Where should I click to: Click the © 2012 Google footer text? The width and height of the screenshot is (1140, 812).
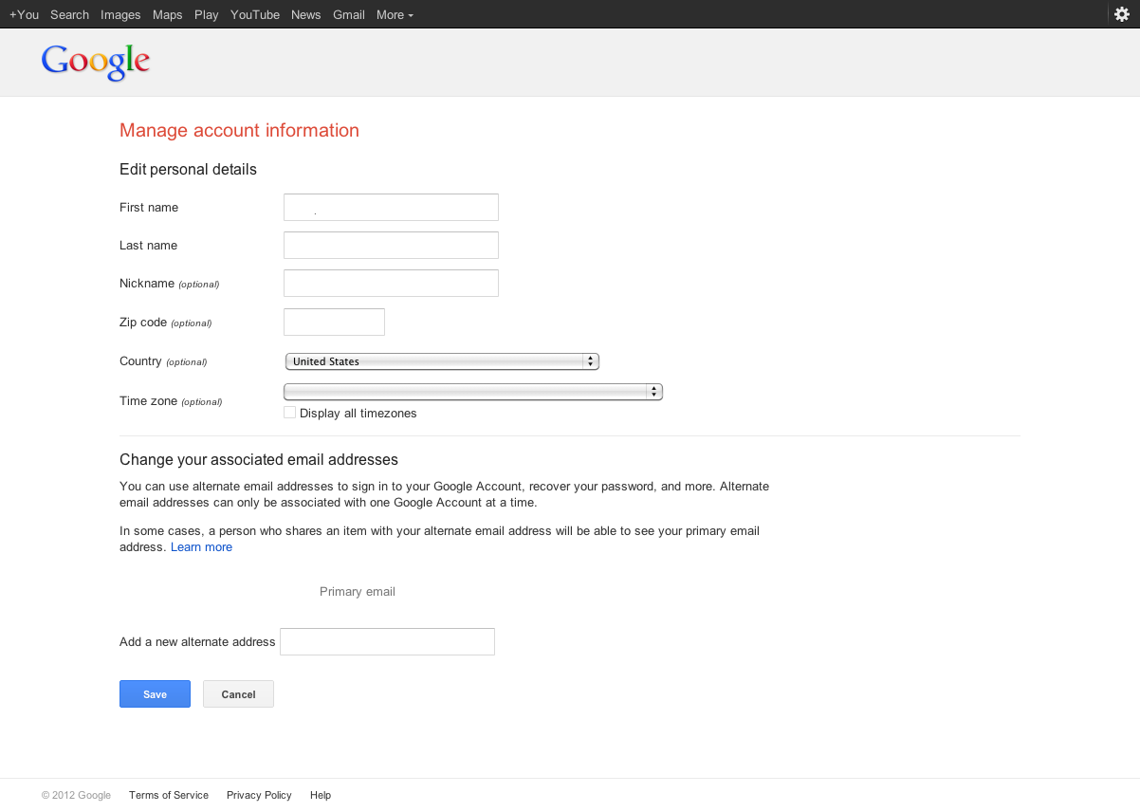click(x=76, y=795)
